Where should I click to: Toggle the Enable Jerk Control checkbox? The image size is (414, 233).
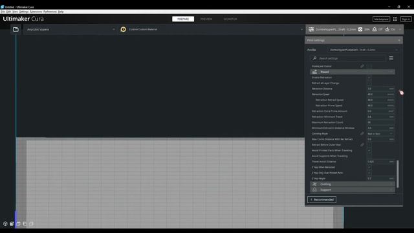(369, 66)
